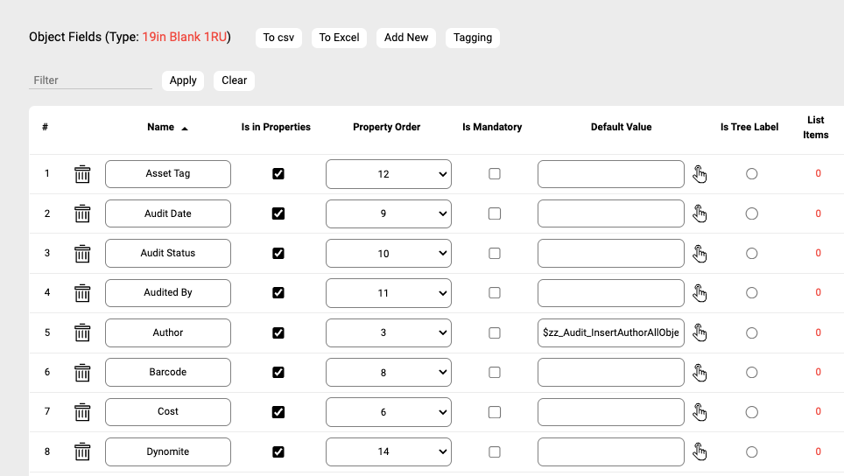Tick the Is Mandatory checkbox for Cost
Image resolution: width=844 pixels, height=476 pixels.
click(495, 412)
